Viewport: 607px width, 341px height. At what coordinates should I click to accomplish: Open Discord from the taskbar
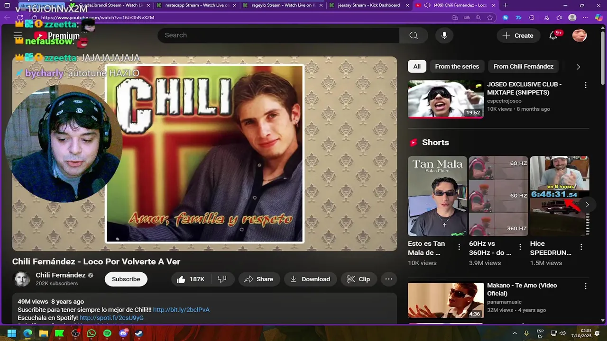(123, 333)
